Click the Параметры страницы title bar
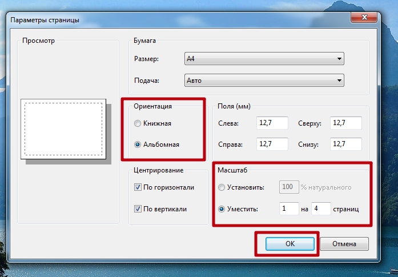This screenshot has height=277, width=398. click(171, 20)
